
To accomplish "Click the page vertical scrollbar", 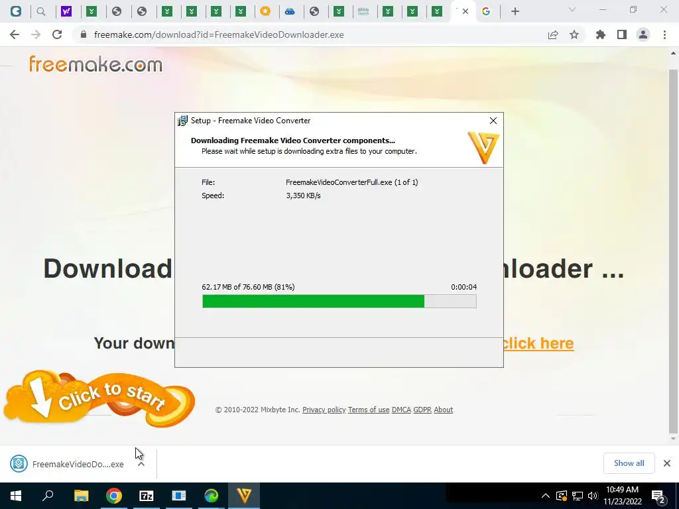I will tap(673, 251).
